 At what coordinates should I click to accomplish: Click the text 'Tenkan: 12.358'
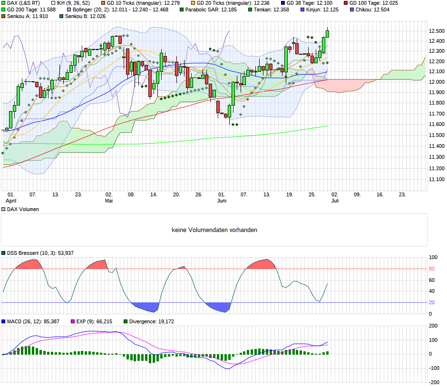(x=272, y=10)
